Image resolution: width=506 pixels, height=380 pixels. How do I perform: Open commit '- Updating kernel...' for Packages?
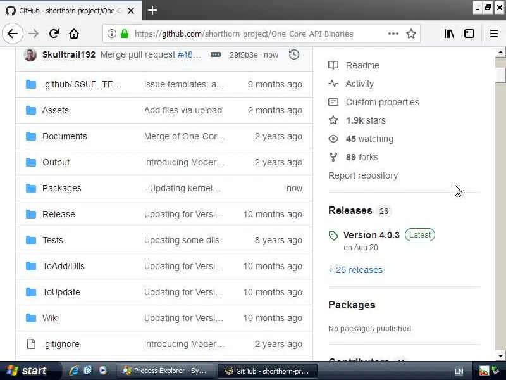pyautogui.click(x=182, y=188)
